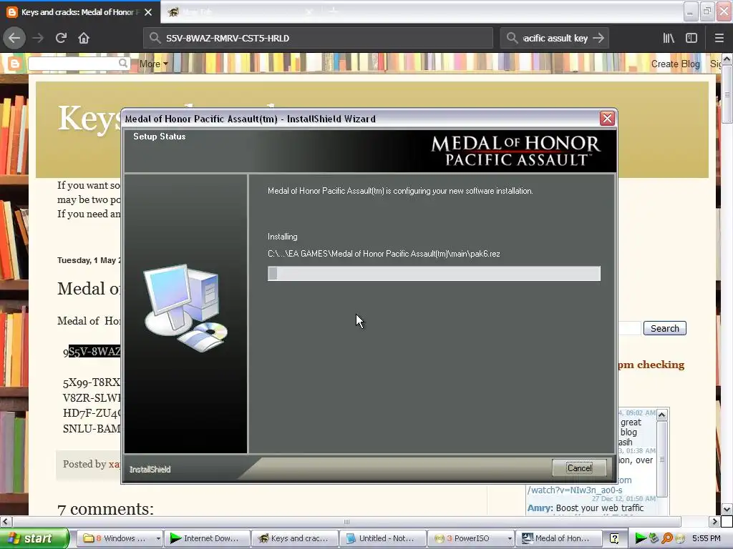
Task: Click the 'Keys' blog title header
Action: 88,118
